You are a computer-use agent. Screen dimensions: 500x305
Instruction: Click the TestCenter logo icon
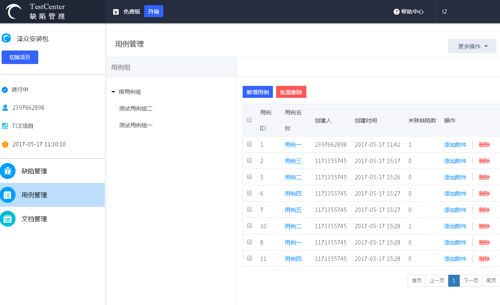[x=14, y=12]
